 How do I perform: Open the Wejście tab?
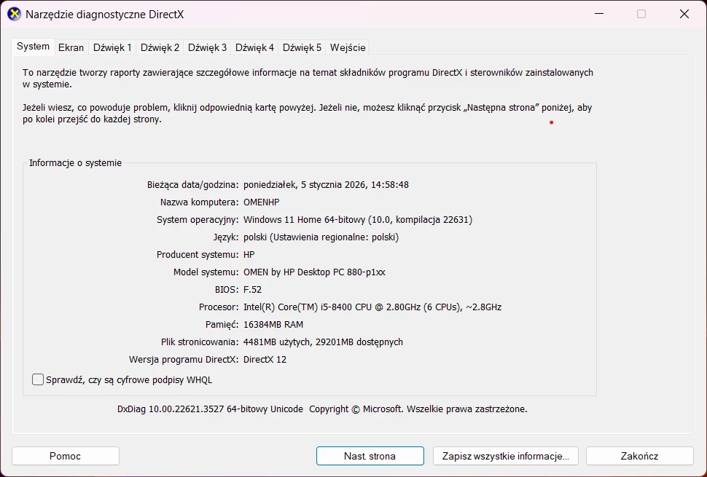point(348,47)
